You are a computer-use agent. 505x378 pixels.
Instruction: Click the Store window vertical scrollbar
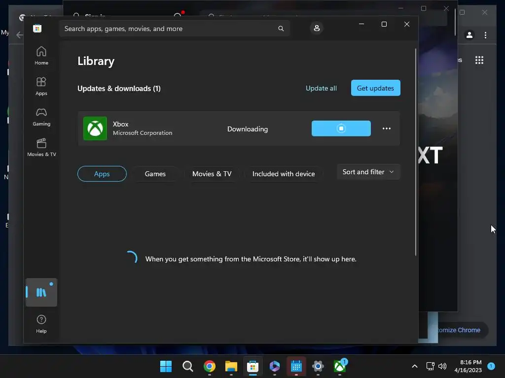click(x=415, y=152)
